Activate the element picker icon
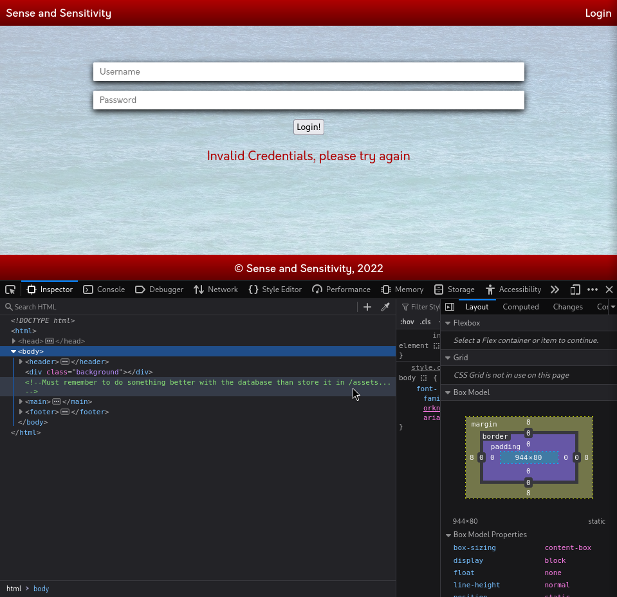 click(x=10, y=289)
